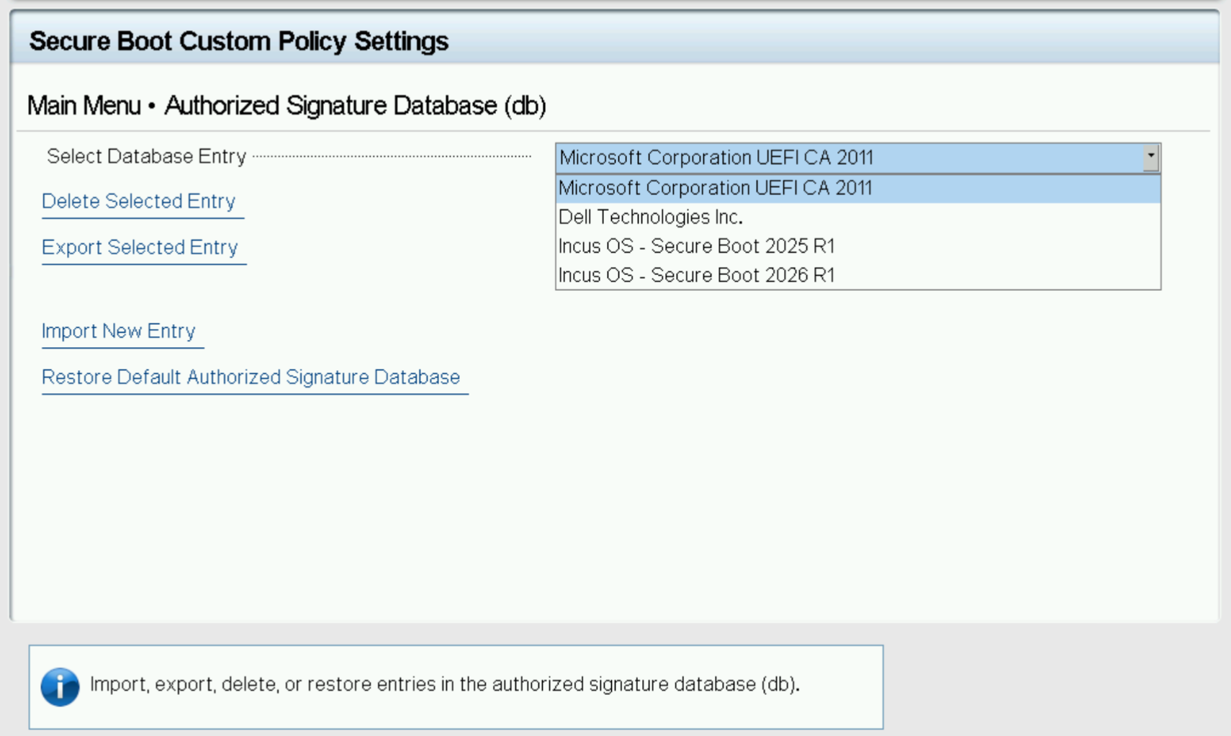Click empty panel area below Restore Default link
Screen dimensions: 1231x736
[x=432, y=504]
